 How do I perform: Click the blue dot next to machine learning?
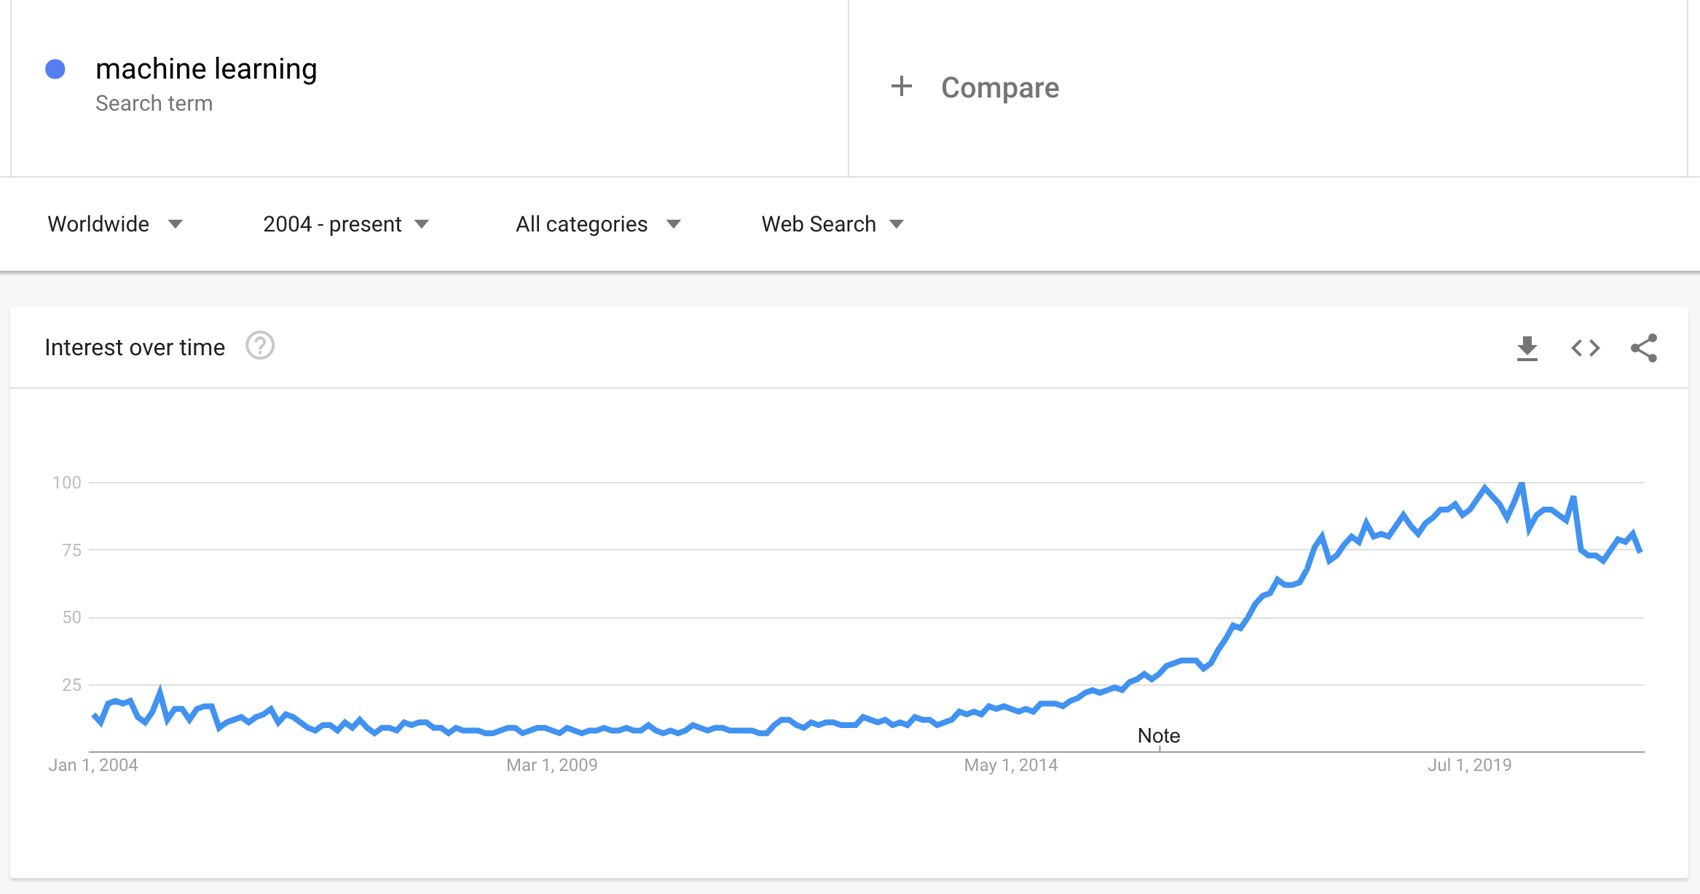coord(55,69)
